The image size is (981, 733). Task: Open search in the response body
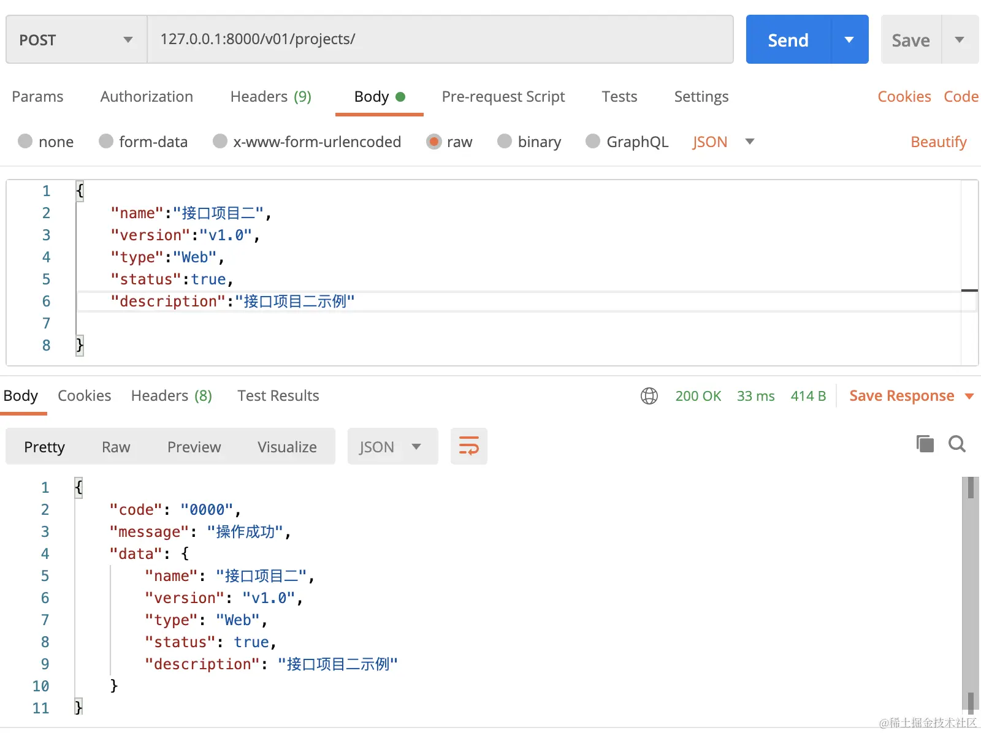click(x=956, y=444)
